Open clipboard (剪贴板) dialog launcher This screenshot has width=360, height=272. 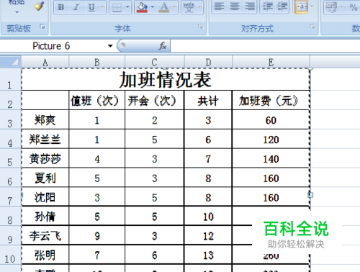(42, 27)
